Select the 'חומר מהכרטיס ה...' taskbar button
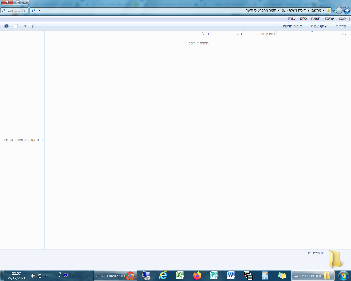The width and height of the screenshot is (351, 281). tap(313, 276)
